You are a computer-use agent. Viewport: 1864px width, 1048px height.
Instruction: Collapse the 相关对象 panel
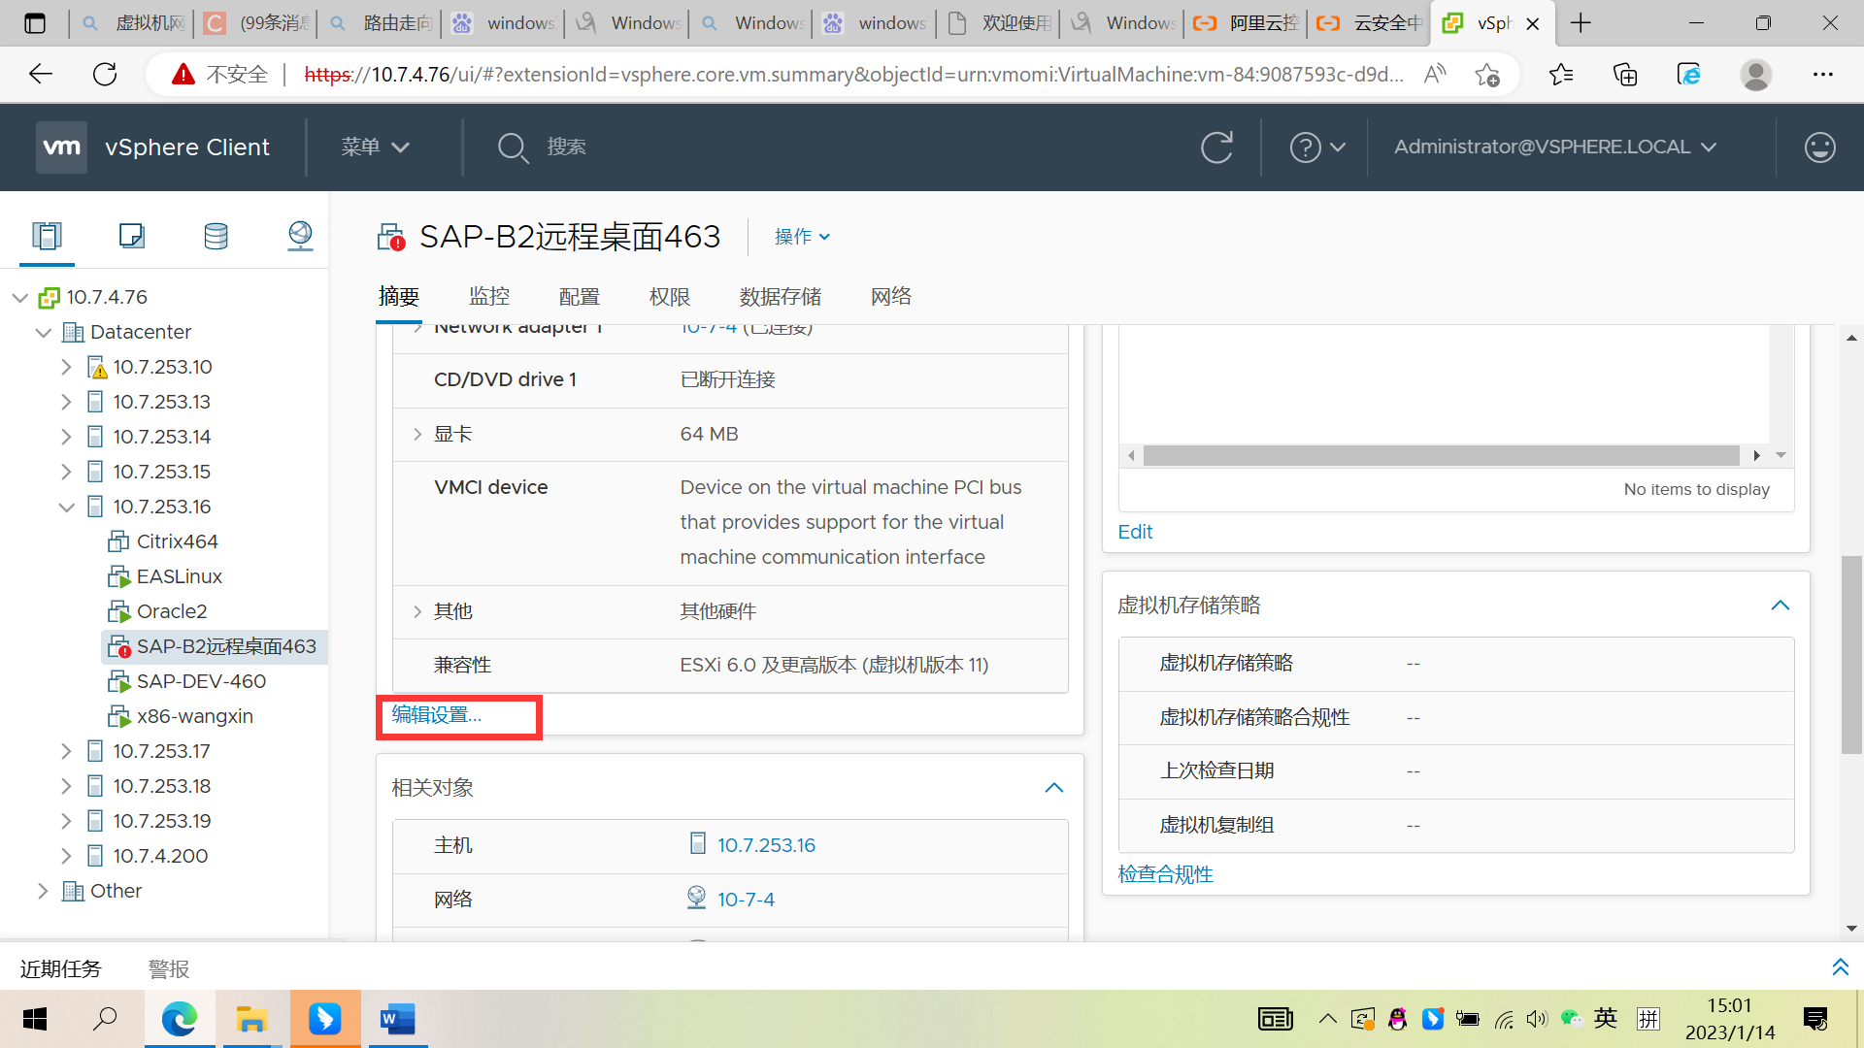[1053, 788]
